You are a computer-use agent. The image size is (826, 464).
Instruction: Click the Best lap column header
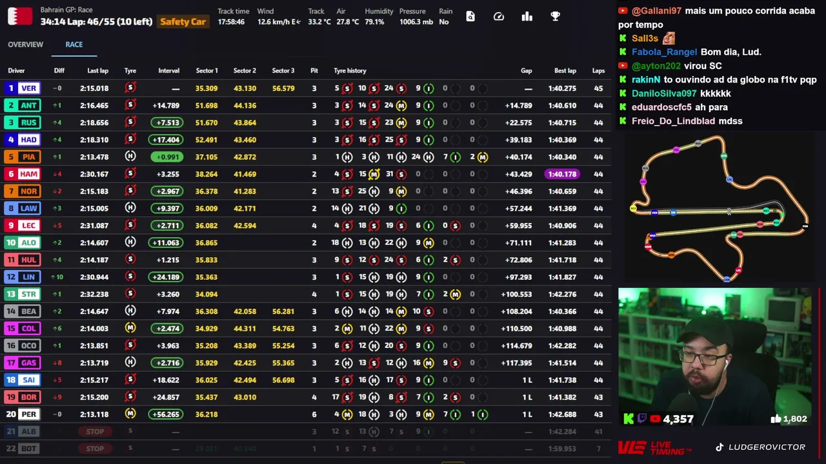565,71
